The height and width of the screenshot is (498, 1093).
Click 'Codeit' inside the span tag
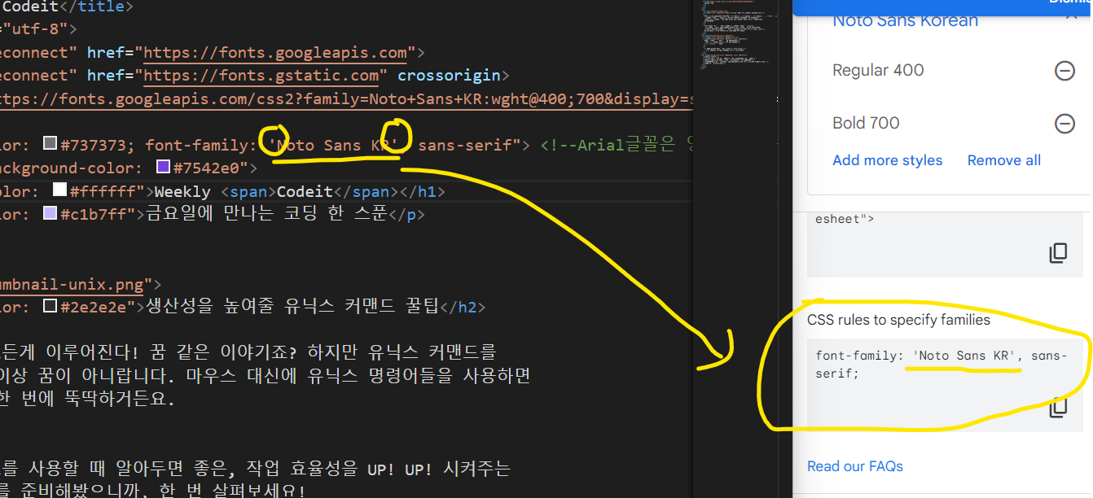pos(305,192)
